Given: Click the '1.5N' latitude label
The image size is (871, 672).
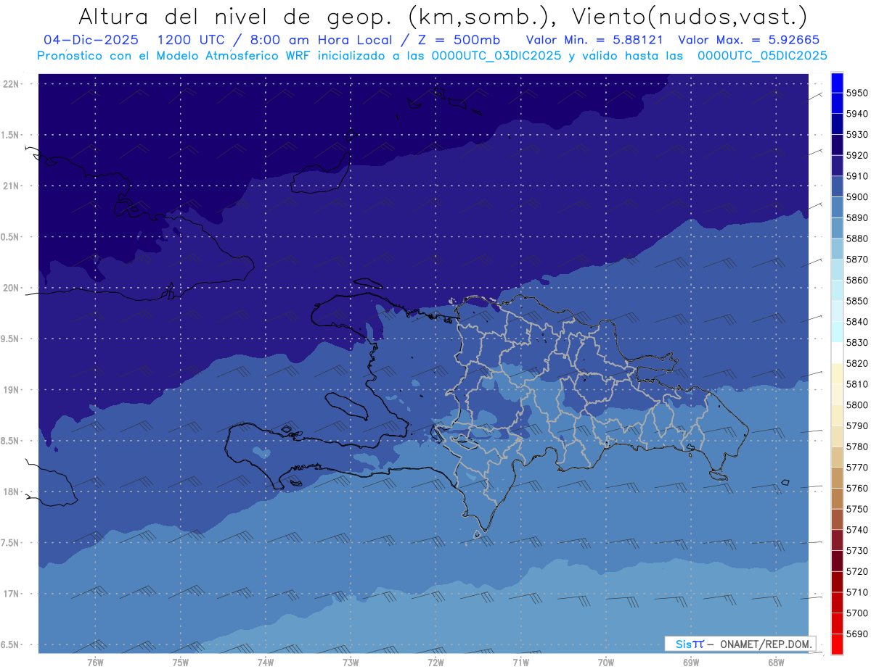Looking at the screenshot, I should pyautogui.click(x=11, y=135).
